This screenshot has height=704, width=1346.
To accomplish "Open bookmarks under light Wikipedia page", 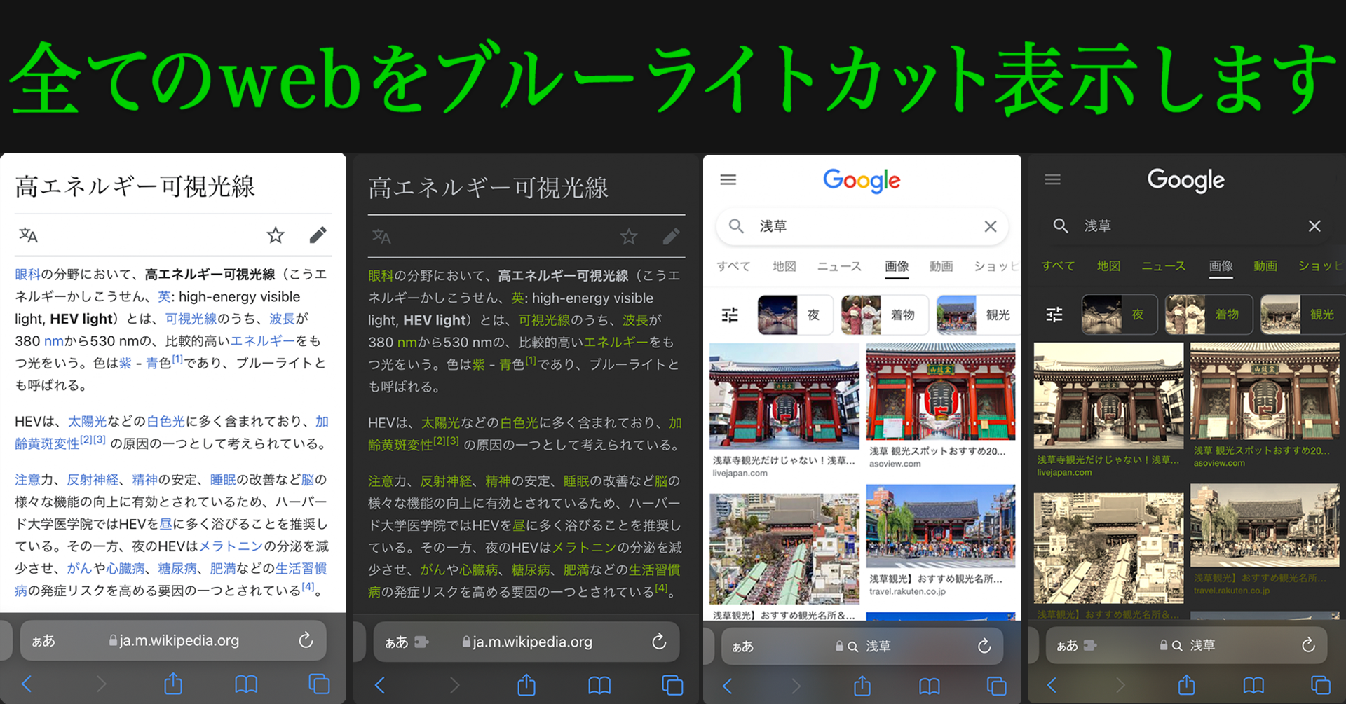I will coord(246,684).
